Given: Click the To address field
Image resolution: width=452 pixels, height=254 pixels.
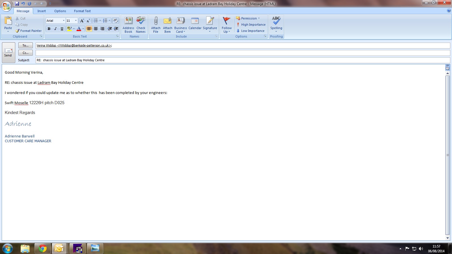Looking at the screenshot, I should tap(243, 45).
